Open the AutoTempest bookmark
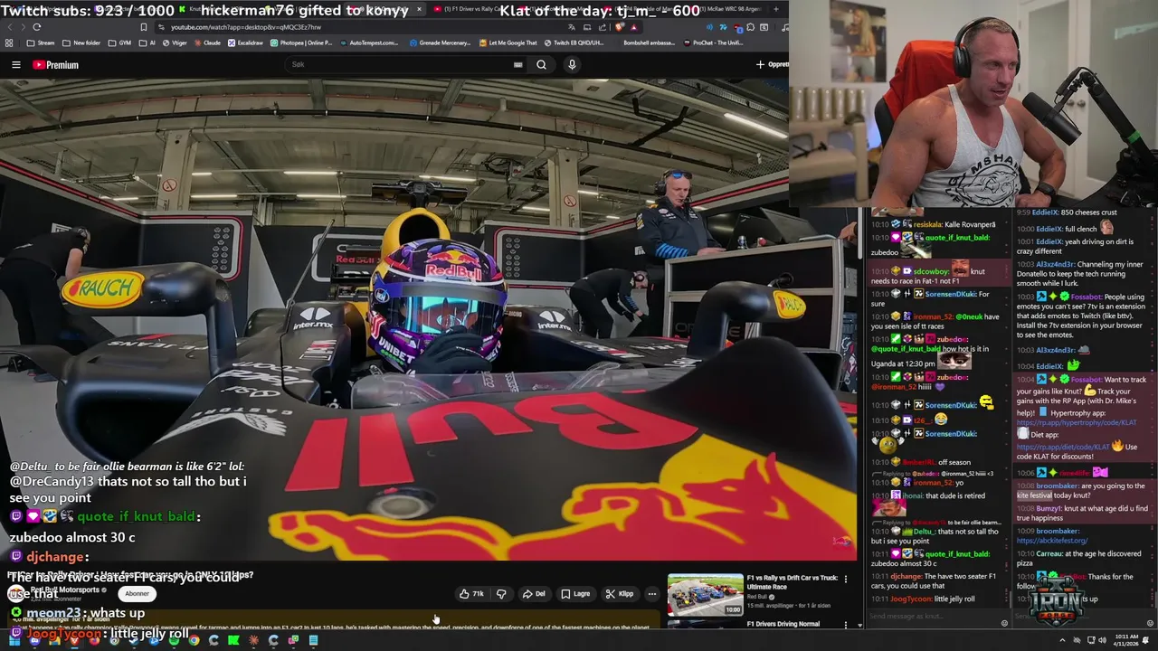Screen dimensions: 1158x651 369,42
